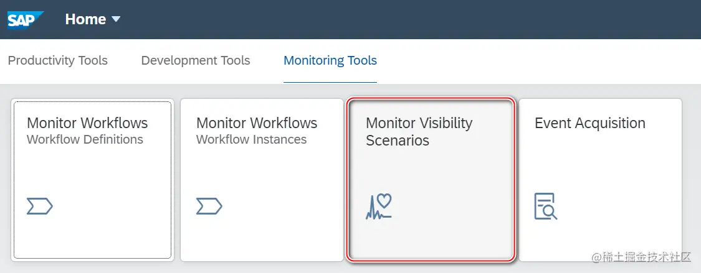
Task: Click the document search icon on Event Acquisition
Action: pos(546,206)
